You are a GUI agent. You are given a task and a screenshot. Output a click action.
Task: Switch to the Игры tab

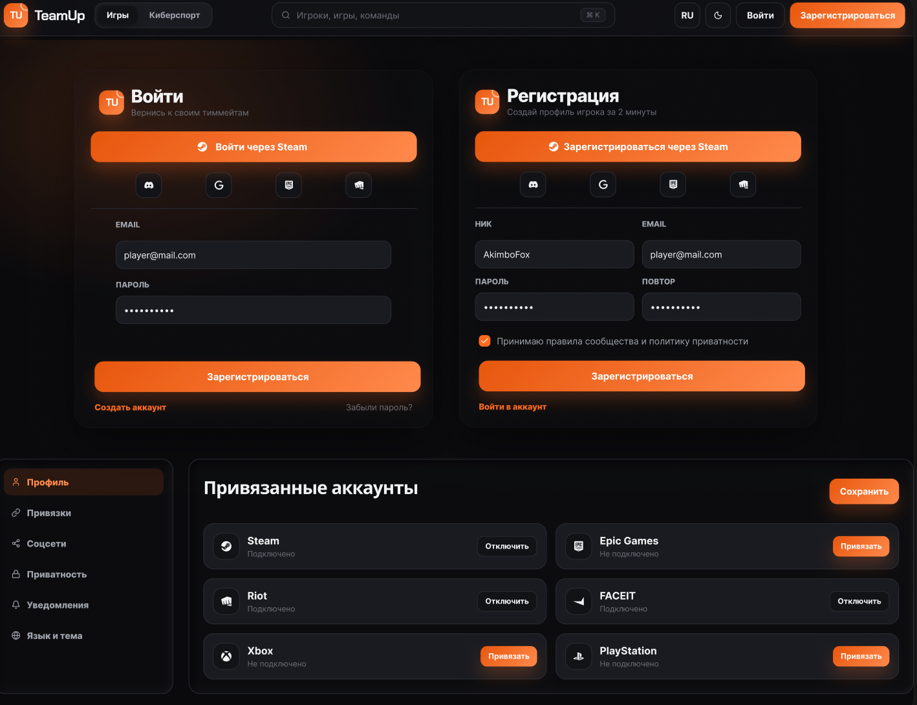pyautogui.click(x=118, y=16)
